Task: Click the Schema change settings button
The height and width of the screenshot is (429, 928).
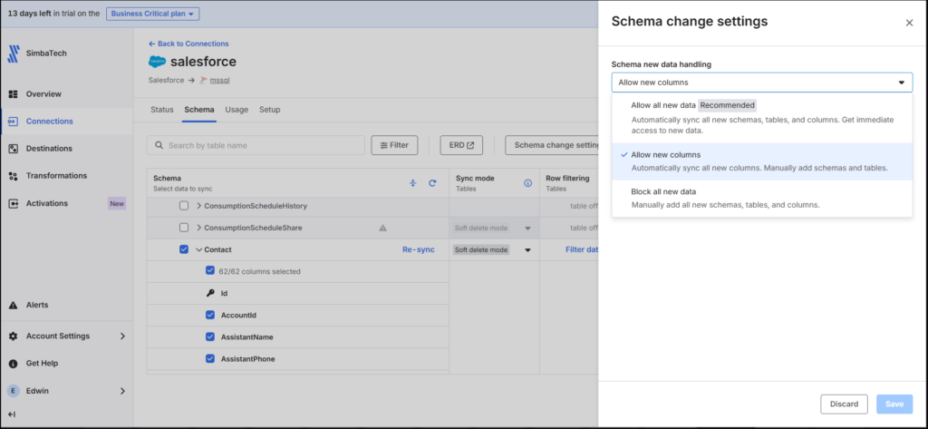Action: pyautogui.click(x=552, y=145)
